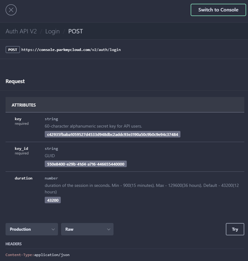Select the auth login endpoint URL
Image resolution: width=248 pixels, height=261 pixels.
[x=71, y=50]
